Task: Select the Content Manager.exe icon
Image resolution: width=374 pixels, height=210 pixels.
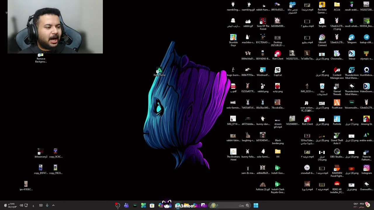Action: coord(337,73)
